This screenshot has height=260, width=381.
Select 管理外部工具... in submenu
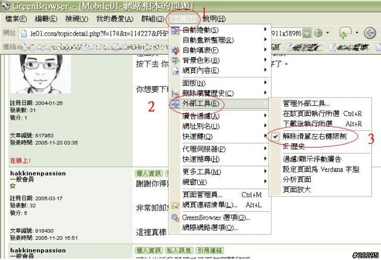pyautogui.click(x=320, y=104)
